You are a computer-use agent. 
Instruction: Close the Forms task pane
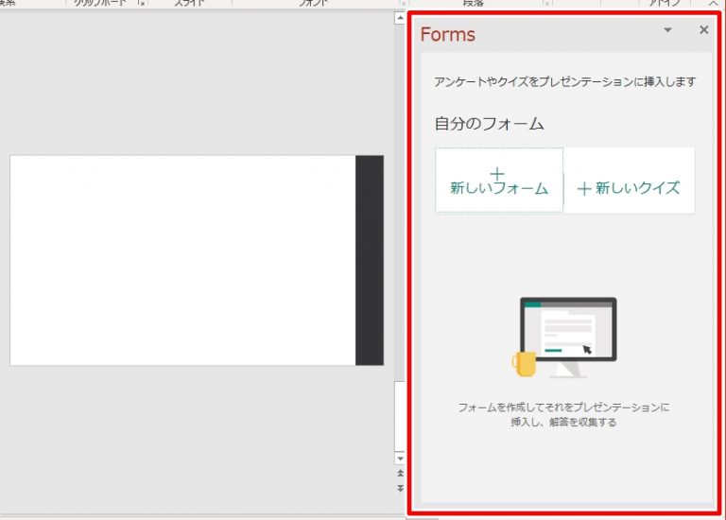tap(703, 30)
